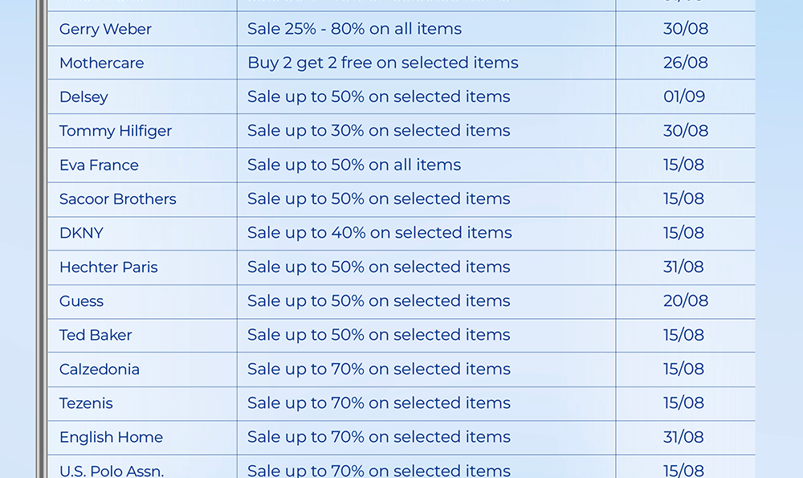This screenshot has width=803, height=478.
Task: Select the Tommy Hilfiger row label
Action: [x=116, y=131]
